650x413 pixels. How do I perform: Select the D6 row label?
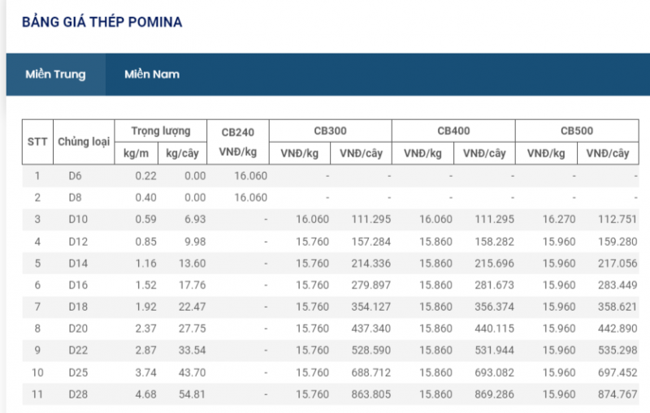75,175
